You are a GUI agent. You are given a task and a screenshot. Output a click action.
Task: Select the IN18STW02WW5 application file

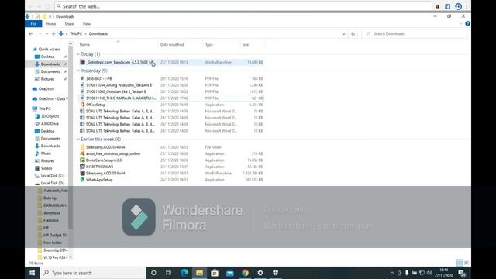coord(171,167)
